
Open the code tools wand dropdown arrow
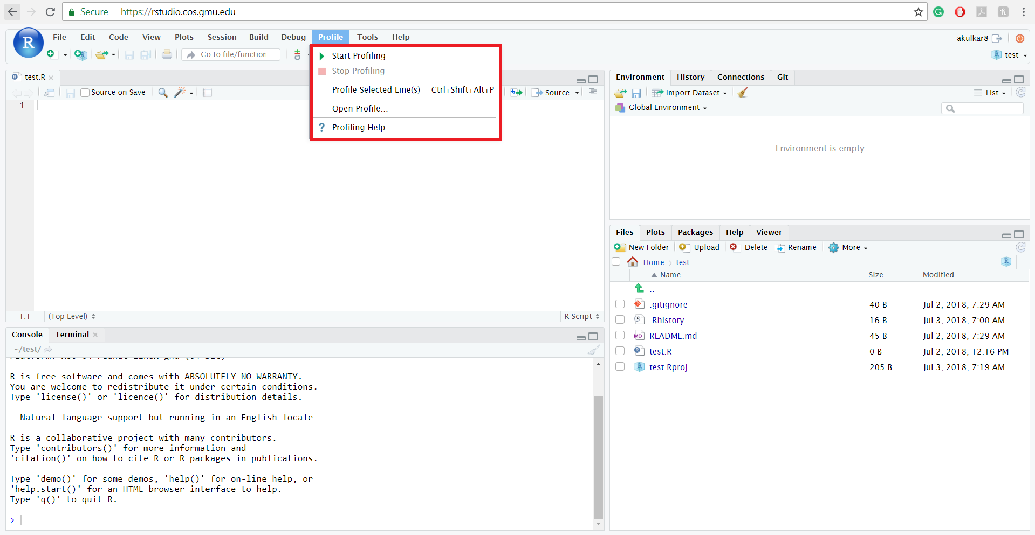coord(191,93)
